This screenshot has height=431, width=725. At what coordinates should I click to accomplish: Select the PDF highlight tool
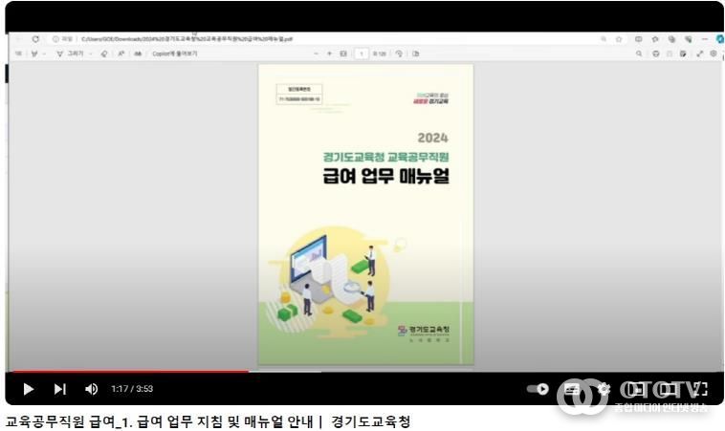pyautogui.click(x=34, y=54)
